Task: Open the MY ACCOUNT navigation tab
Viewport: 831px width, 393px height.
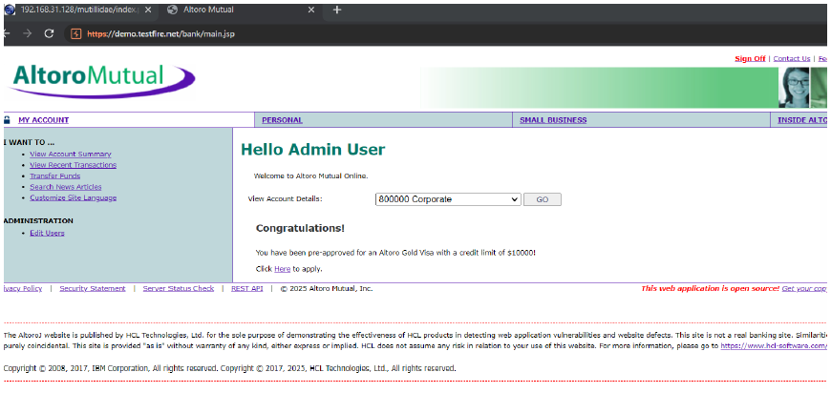Action: tap(43, 120)
